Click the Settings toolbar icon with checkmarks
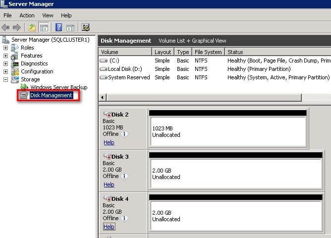Screen dimensions: 331x238 [85, 28]
